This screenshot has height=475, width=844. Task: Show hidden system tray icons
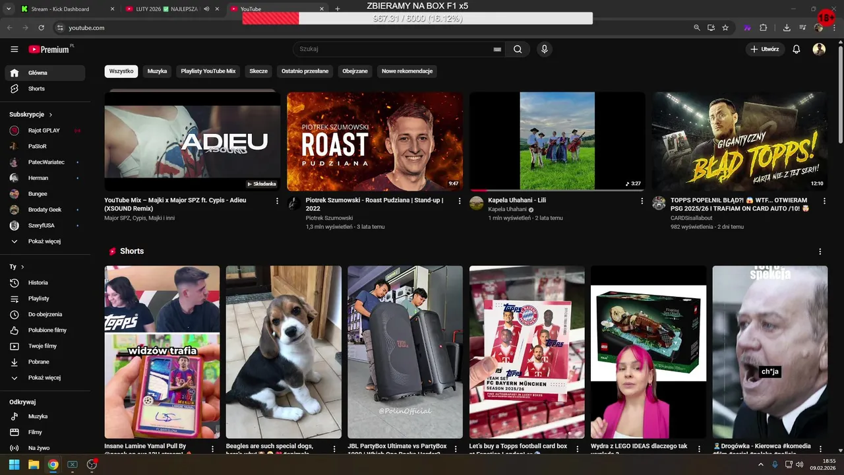[761, 464]
